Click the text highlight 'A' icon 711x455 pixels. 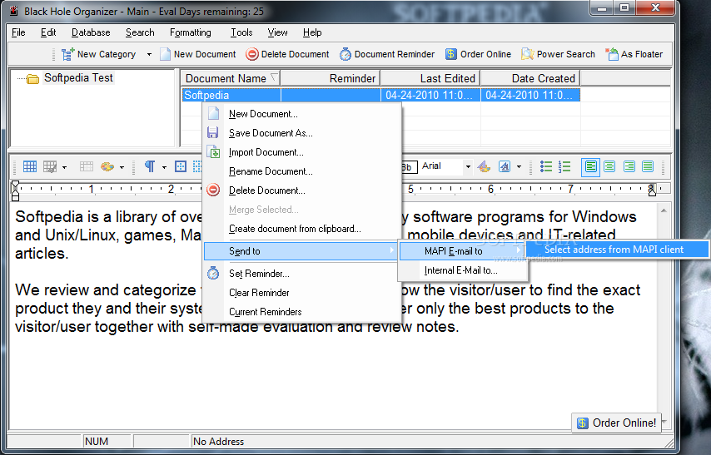pyautogui.click(x=505, y=166)
